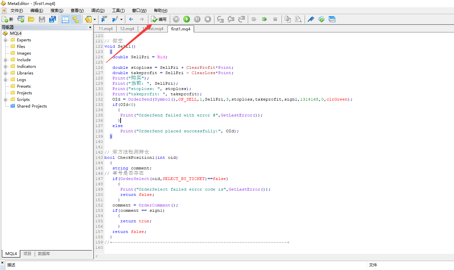Click the Save All toolbar icon
Image resolution: width=454 pixels, height=270 pixels.
coord(53,19)
